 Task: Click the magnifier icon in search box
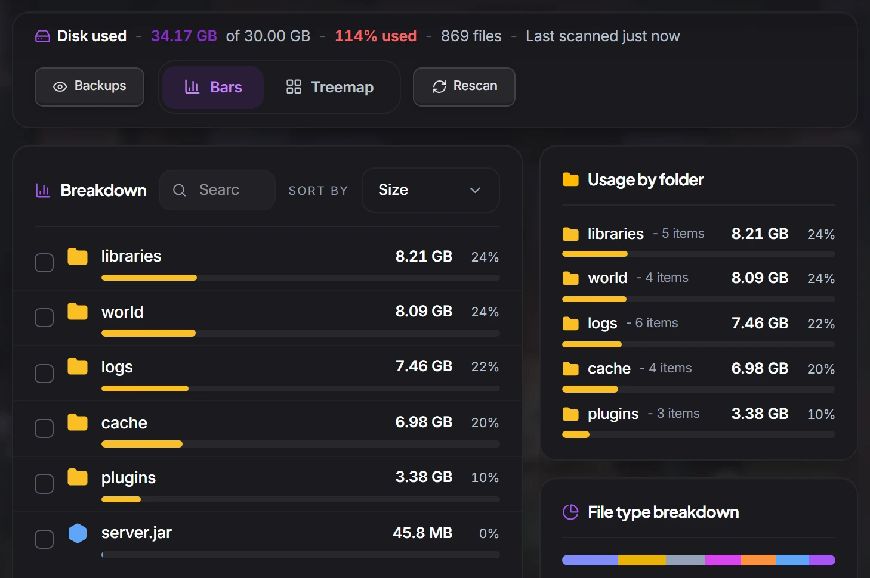click(179, 190)
